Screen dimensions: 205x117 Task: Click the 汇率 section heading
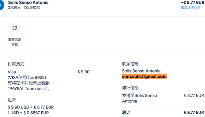[x=12, y=100]
